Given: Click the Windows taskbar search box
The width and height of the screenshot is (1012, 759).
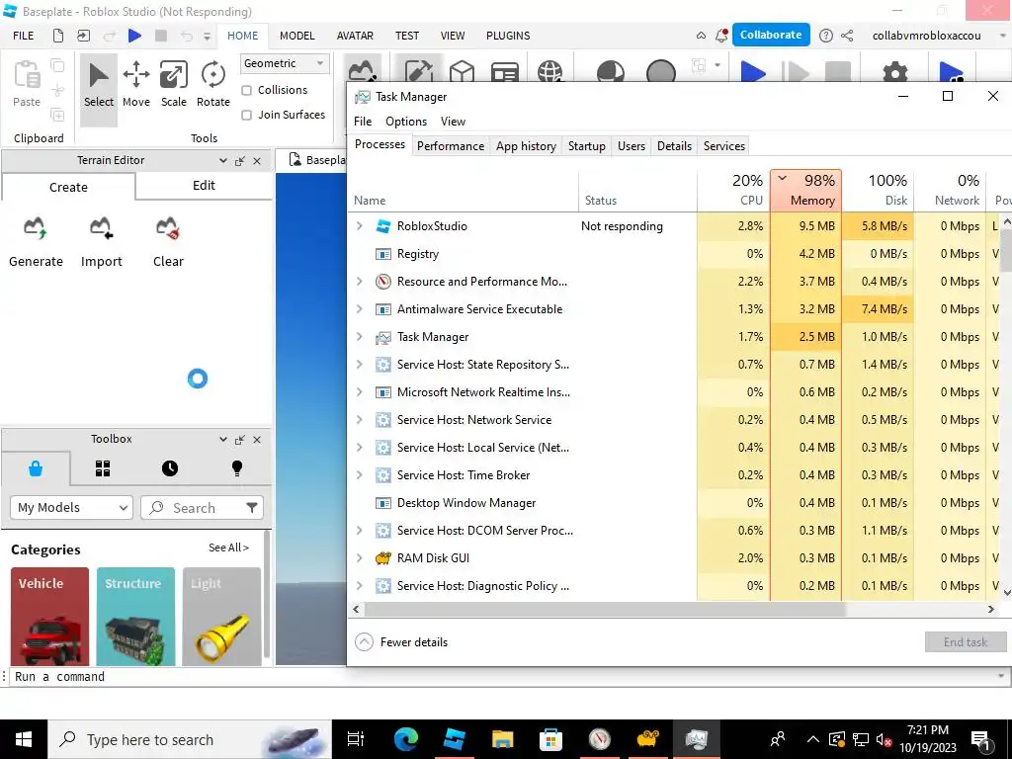Looking at the screenshot, I should click(190, 739).
